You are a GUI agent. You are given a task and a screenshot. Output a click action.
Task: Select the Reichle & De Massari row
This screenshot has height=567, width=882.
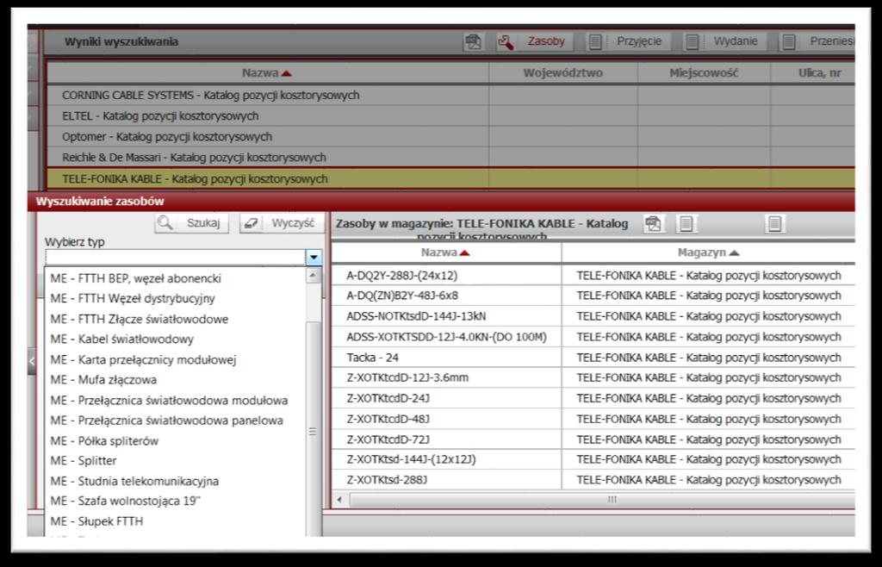pos(450,158)
